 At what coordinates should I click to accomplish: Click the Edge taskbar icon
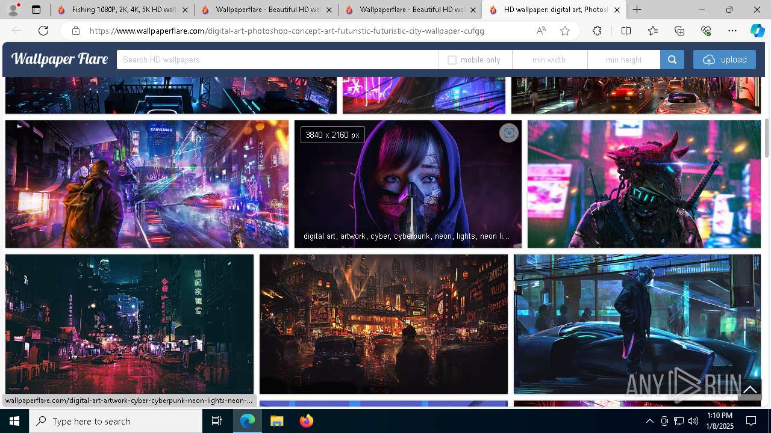[x=248, y=421]
